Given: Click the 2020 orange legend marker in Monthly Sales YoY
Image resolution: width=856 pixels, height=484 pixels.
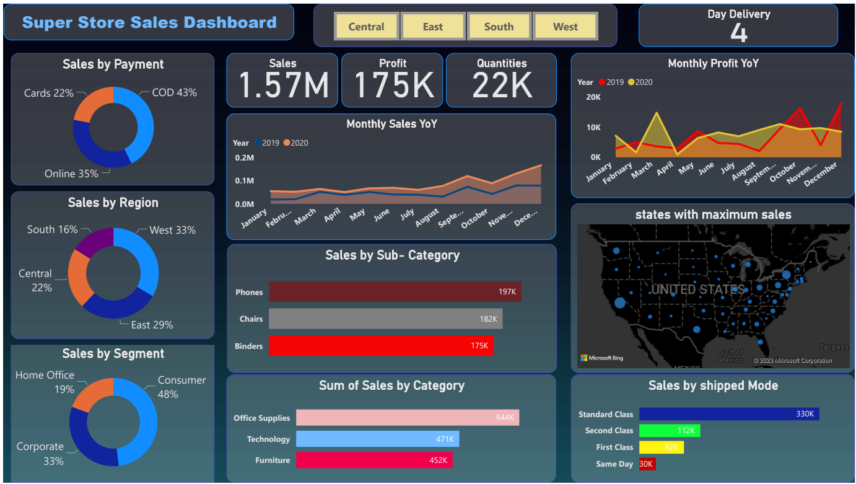Looking at the screenshot, I should point(287,143).
